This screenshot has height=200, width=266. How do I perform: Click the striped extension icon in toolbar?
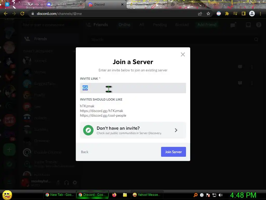click(x=219, y=14)
